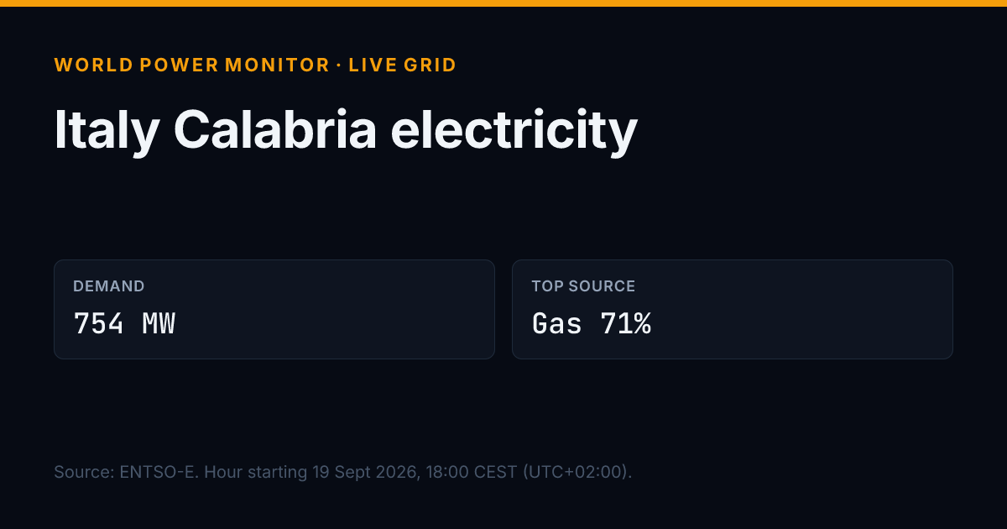Viewport: 1007px width, 529px height.
Task: Click the TOP SOURCE label
Action: click(x=583, y=286)
